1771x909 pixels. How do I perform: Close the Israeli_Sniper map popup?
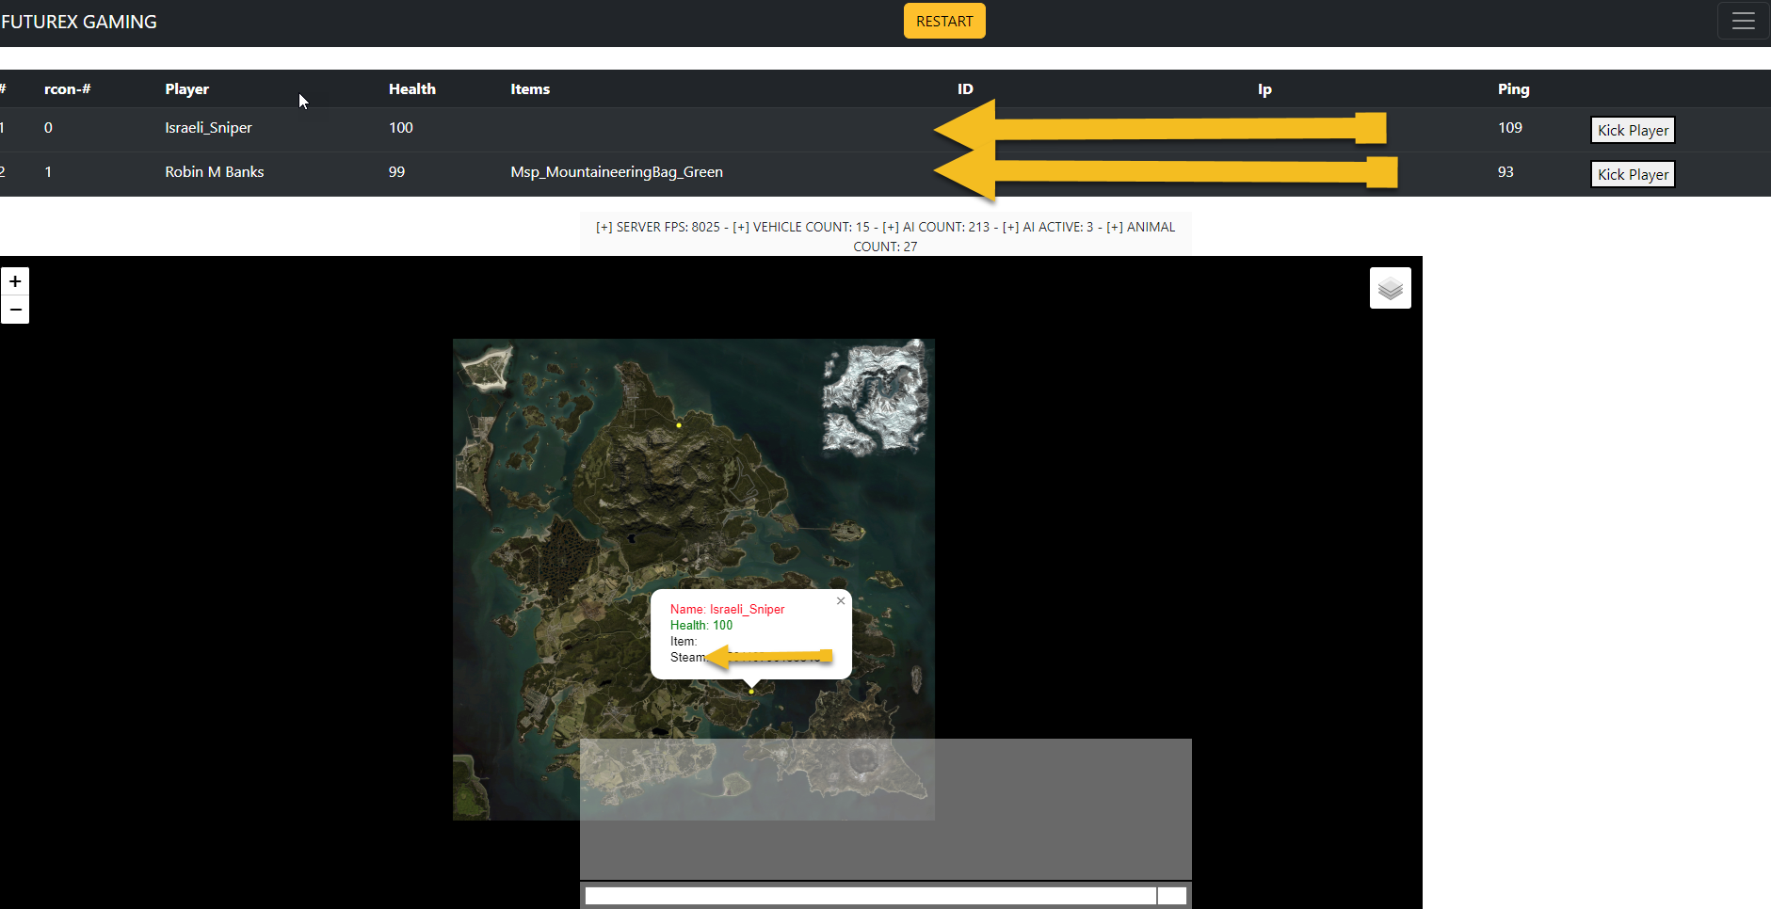[841, 600]
